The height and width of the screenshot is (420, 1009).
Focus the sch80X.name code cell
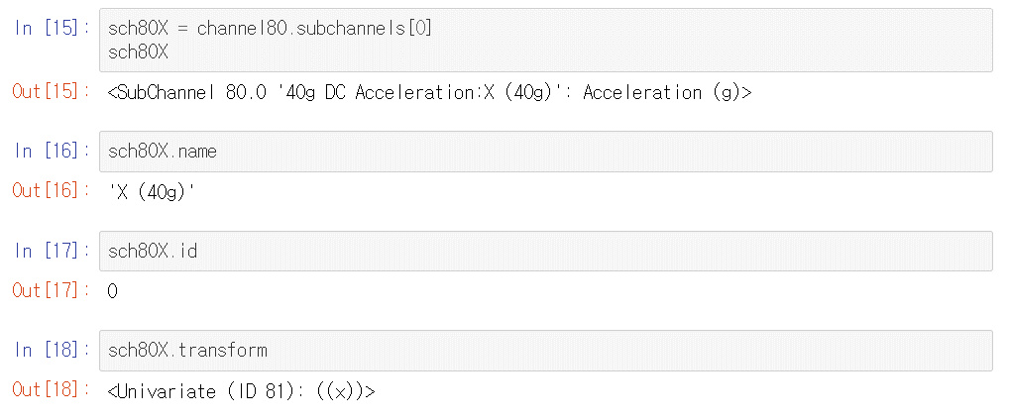(545, 152)
